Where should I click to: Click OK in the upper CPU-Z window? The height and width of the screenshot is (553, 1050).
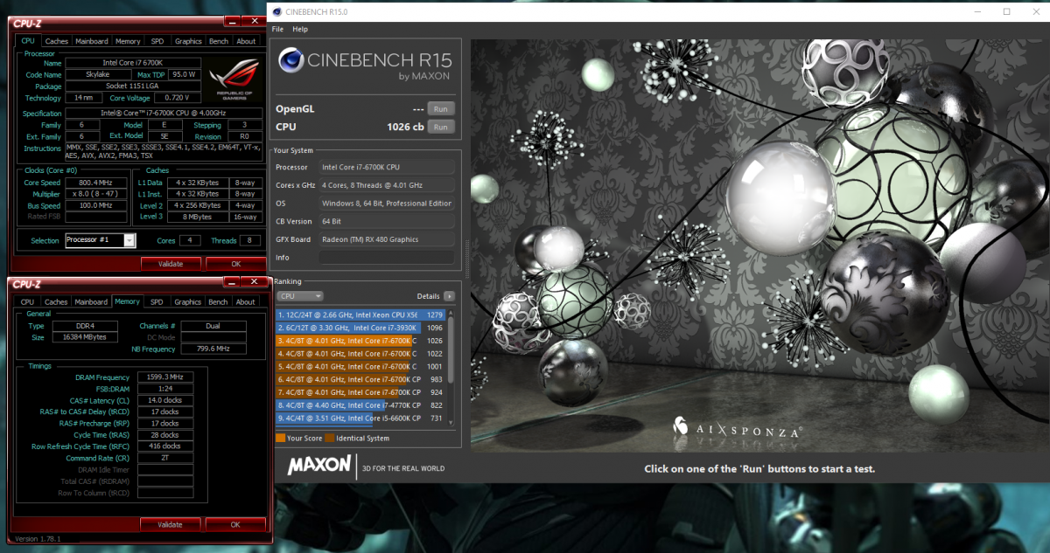click(x=235, y=264)
